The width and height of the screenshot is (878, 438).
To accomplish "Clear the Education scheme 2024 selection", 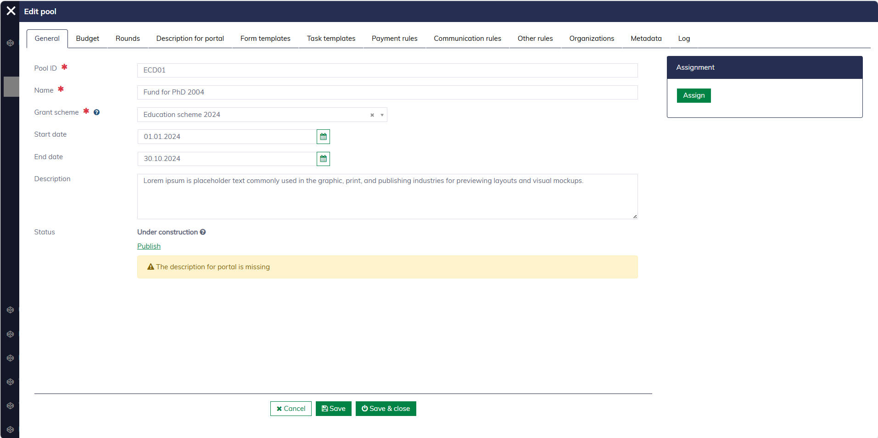I will 372,115.
